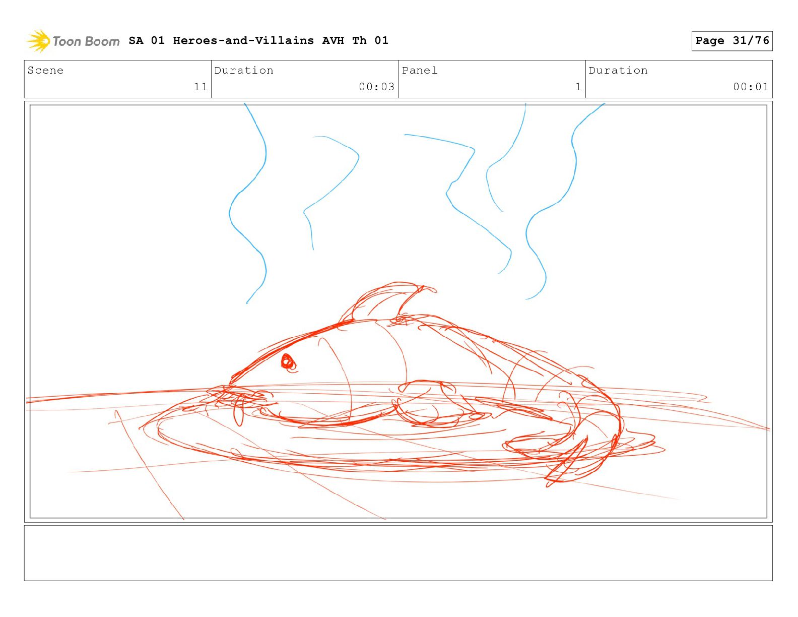Select scene duration value '00:03'

(377, 87)
